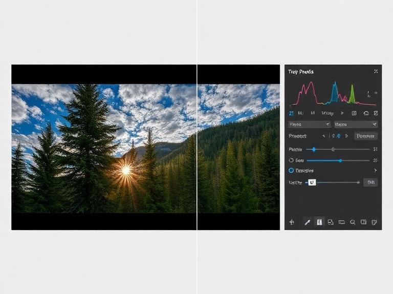Click the gray button in the preset row

366,136
